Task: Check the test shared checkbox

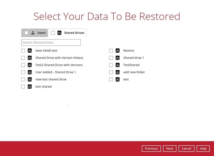Action: click(x=23, y=87)
